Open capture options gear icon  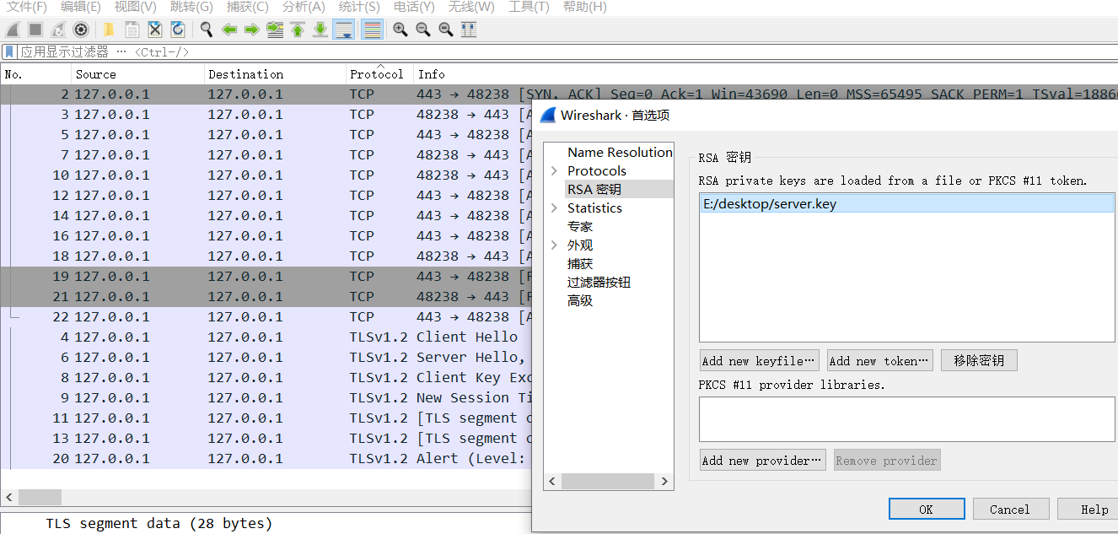(80, 30)
